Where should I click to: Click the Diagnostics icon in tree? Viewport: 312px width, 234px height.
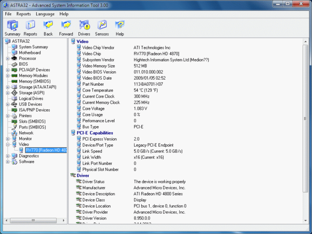pyautogui.click(x=15, y=156)
